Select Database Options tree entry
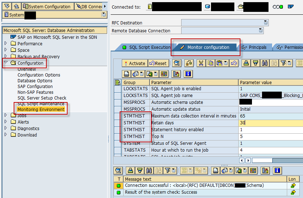The height and width of the screenshot is (198, 303). point(35,81)
